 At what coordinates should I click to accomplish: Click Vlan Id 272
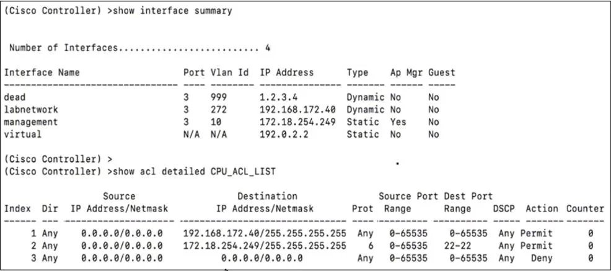pyautogui.click(x=219, y=110)
